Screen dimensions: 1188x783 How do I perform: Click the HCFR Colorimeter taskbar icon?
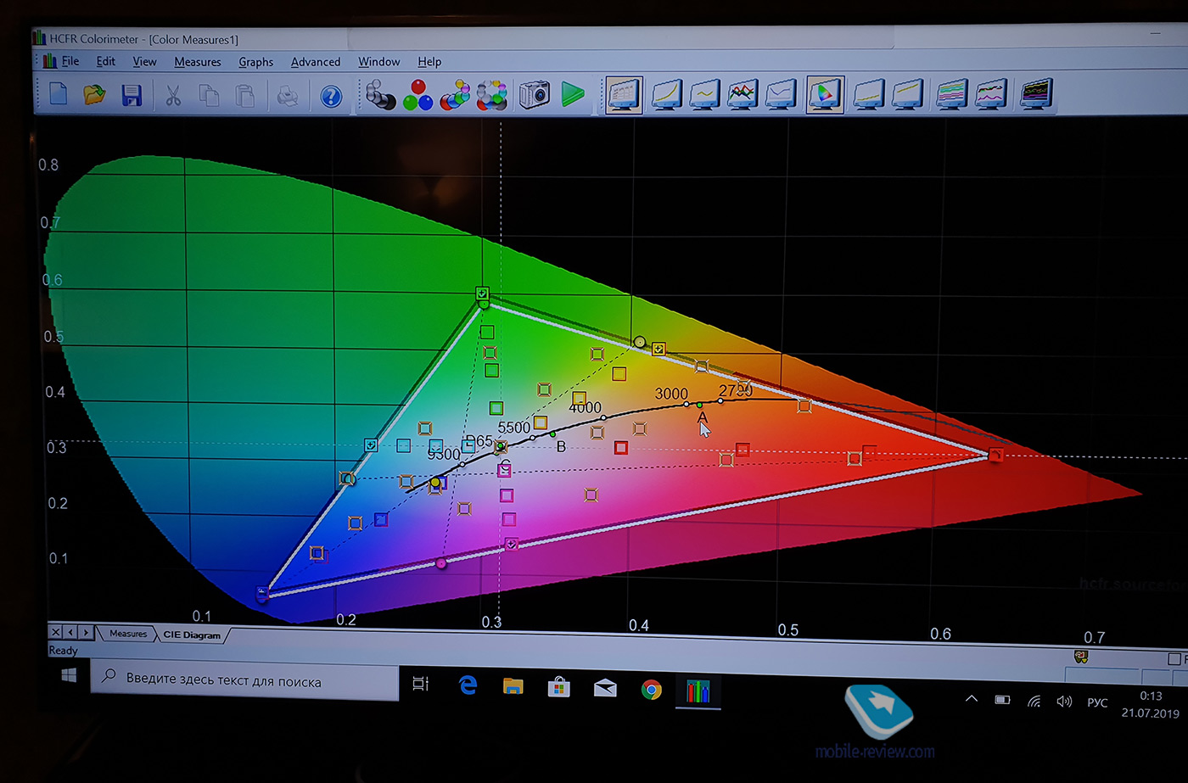pos(698,691)
